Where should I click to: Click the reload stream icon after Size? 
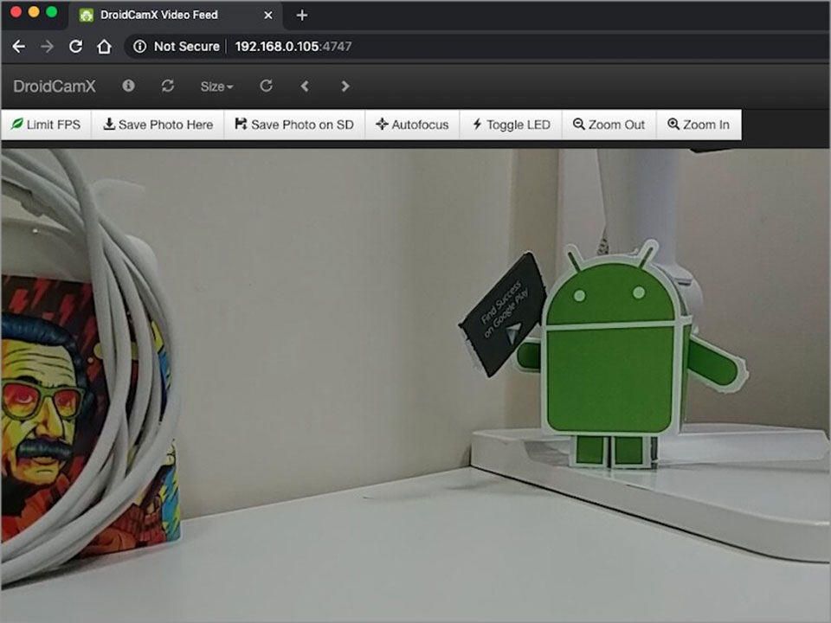click(266, 87)
